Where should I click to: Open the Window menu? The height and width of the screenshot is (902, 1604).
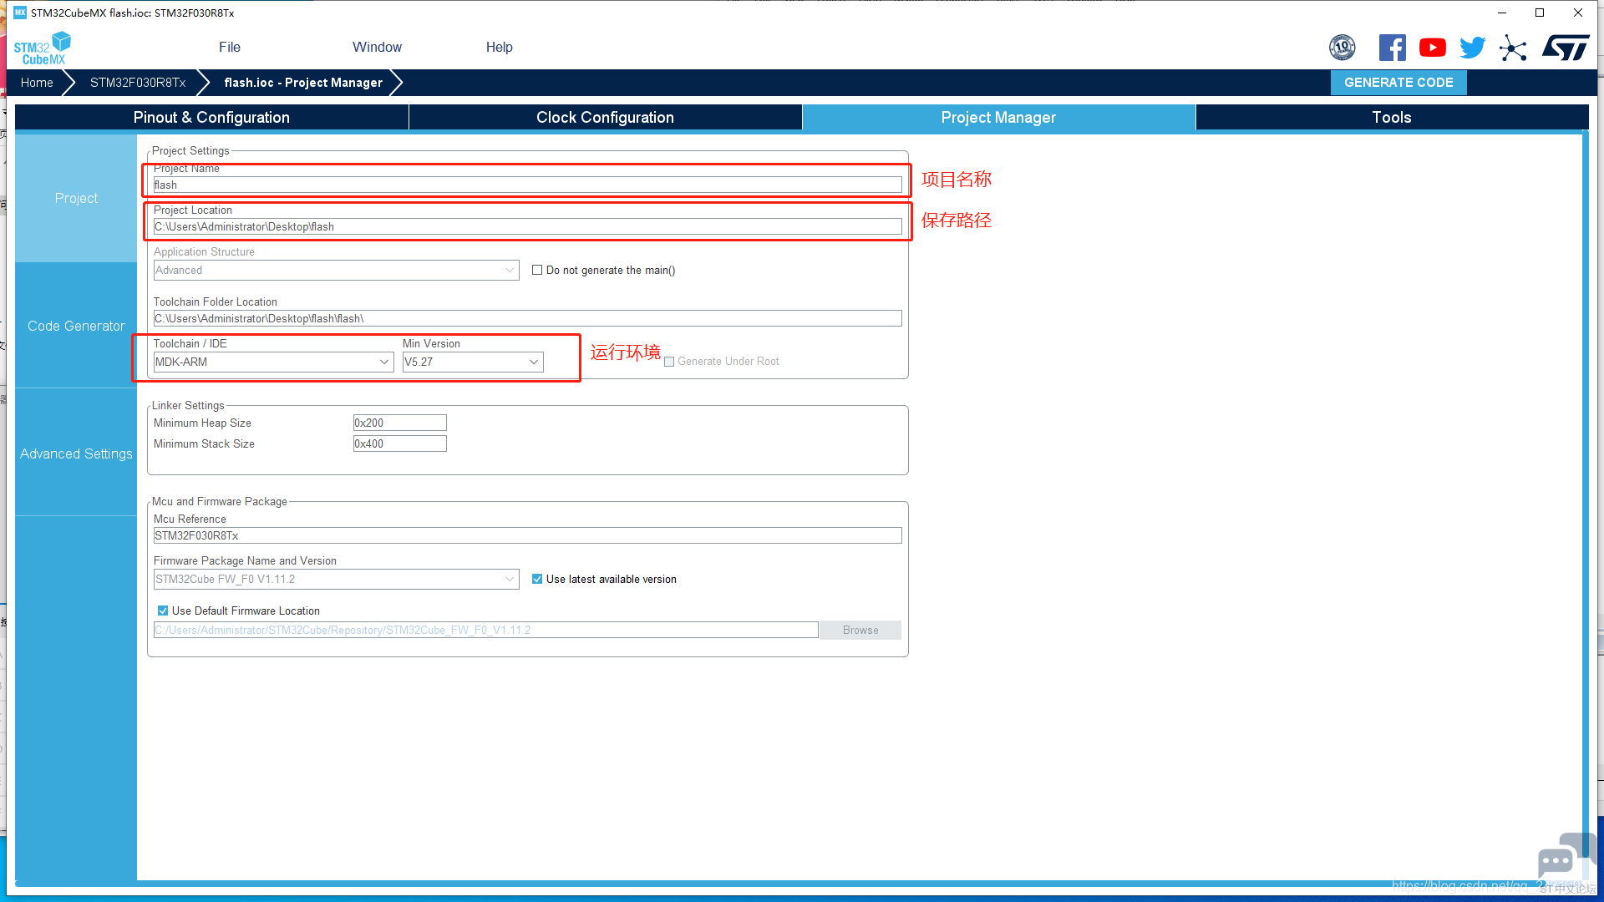tap(377, 48)
